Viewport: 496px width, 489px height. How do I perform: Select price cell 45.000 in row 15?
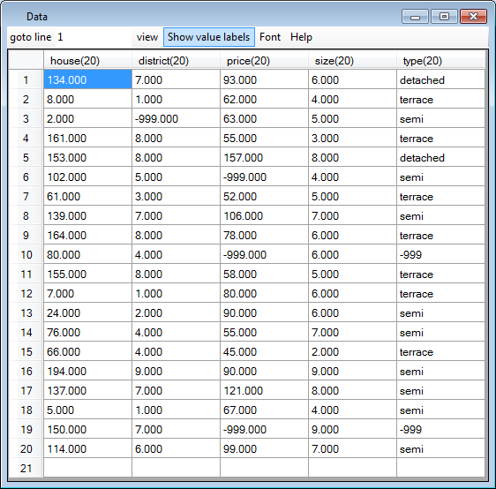264,351
